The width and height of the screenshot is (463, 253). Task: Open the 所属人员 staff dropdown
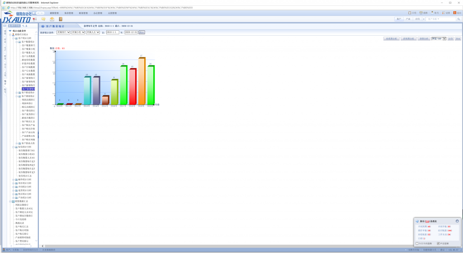click(92, 33)
